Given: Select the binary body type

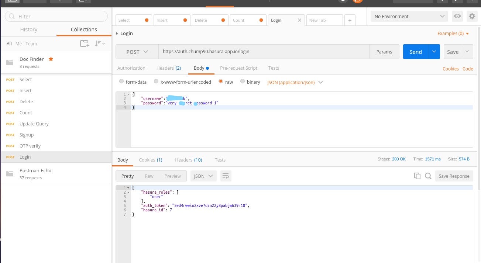Looking at the screenshot, I should pyautogui.click(x=243, y=82).
